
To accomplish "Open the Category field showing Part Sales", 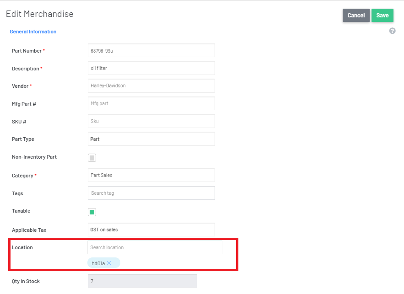I will (x=151, y=175).
